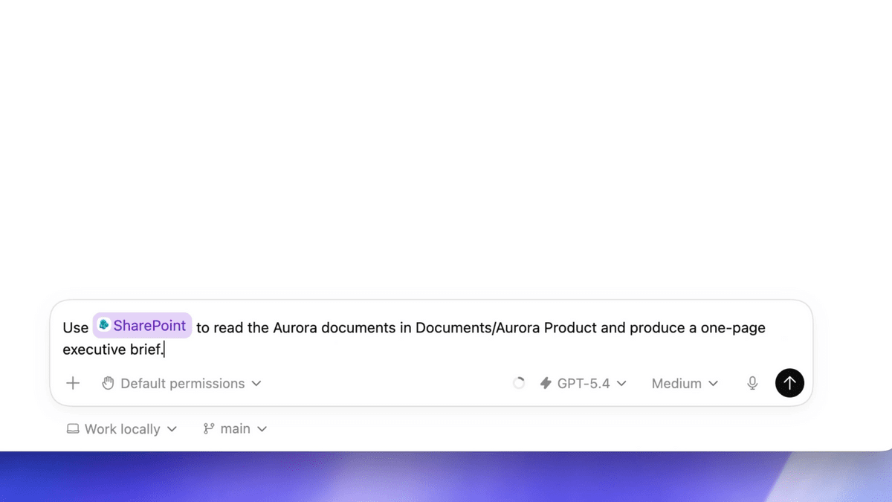Open the Work locally dropdown
The height and width of the screenshot is (502, 892).
122,429
